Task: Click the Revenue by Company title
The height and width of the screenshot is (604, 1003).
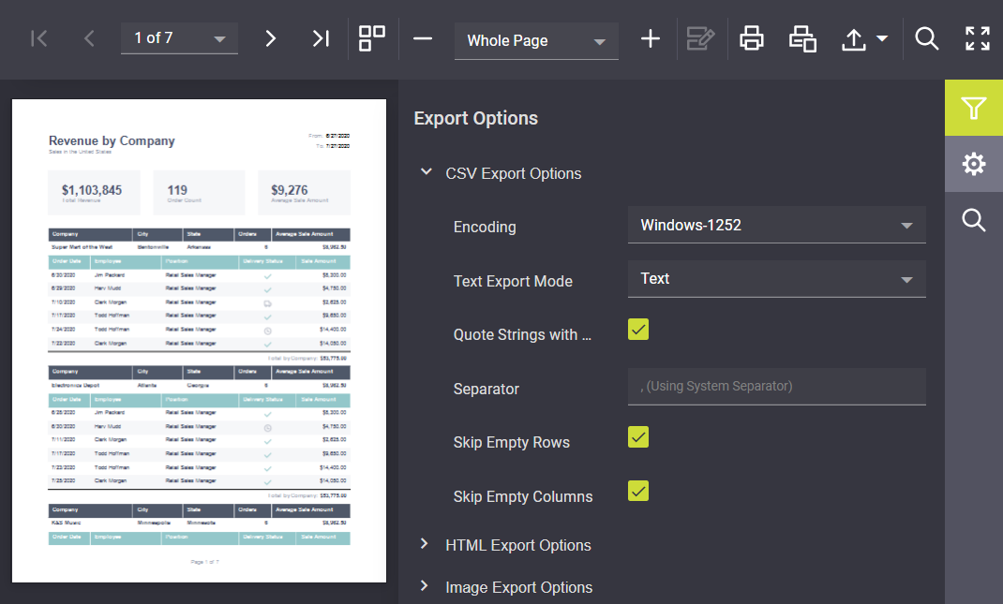Action: point(112,140)
